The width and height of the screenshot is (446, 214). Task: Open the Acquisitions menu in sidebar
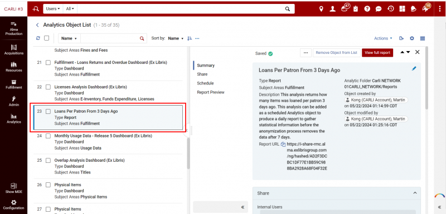click(13, 49)
